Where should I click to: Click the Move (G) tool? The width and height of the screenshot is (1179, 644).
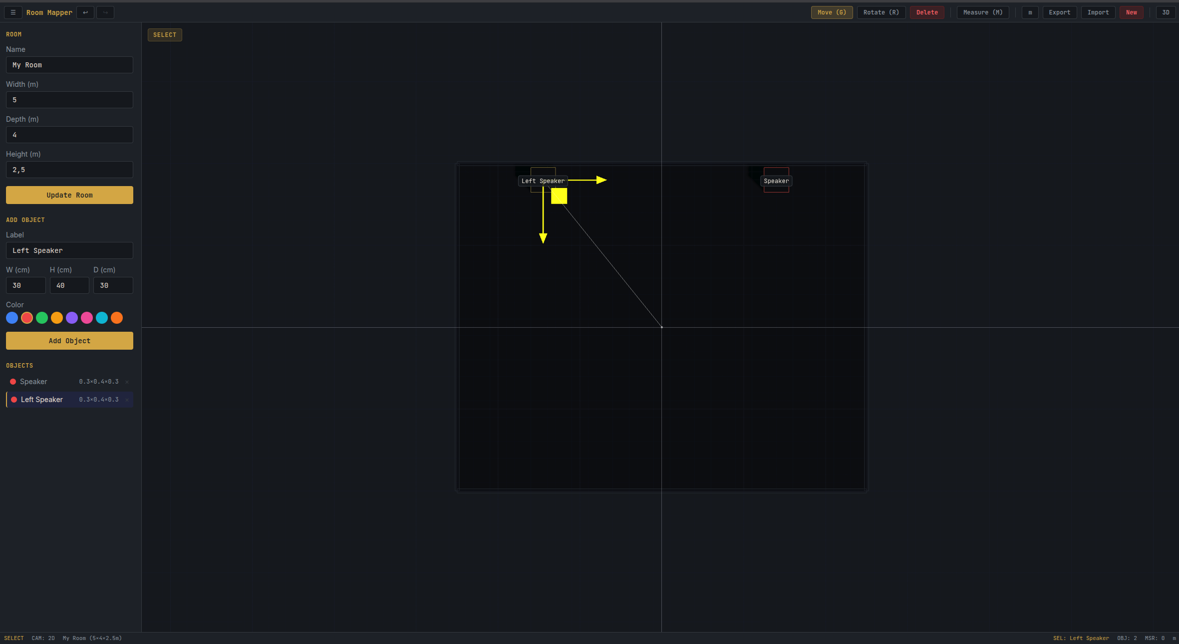coord(831,12)
